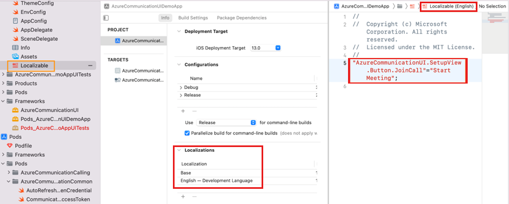Switch to Build Settings tab

click(x=193, y=18)
